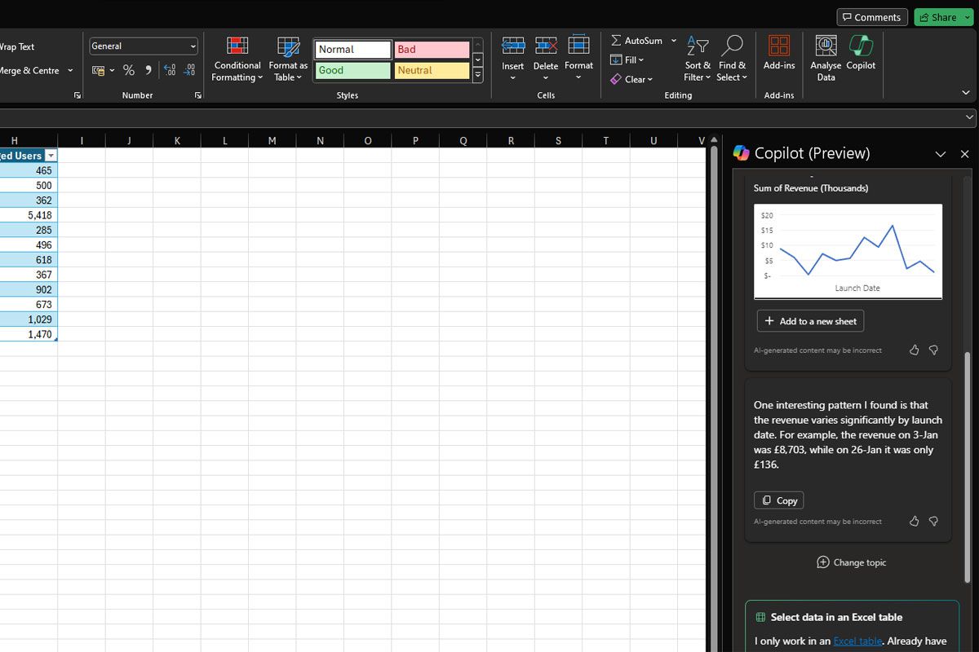Screen dimensions: 979x652
Task: Copy the Copilot revenue pattern text
Action: 778,500
